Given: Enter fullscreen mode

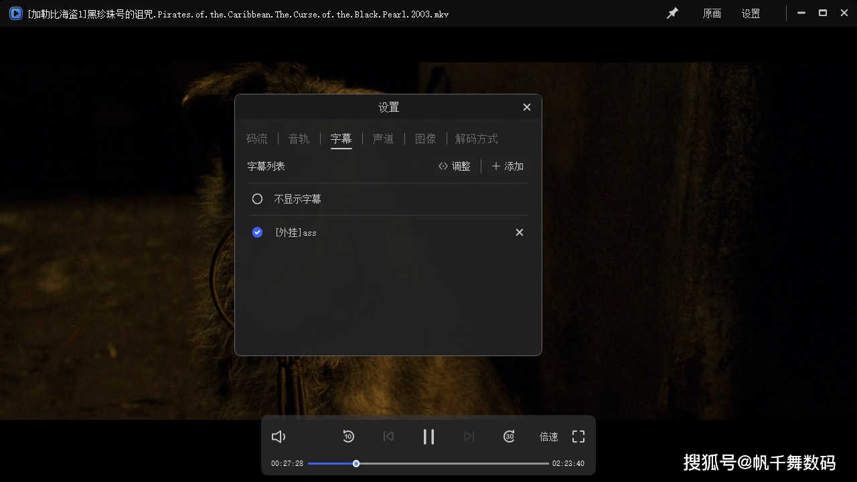Looking at the screenshot, I should tap(578, 436).
